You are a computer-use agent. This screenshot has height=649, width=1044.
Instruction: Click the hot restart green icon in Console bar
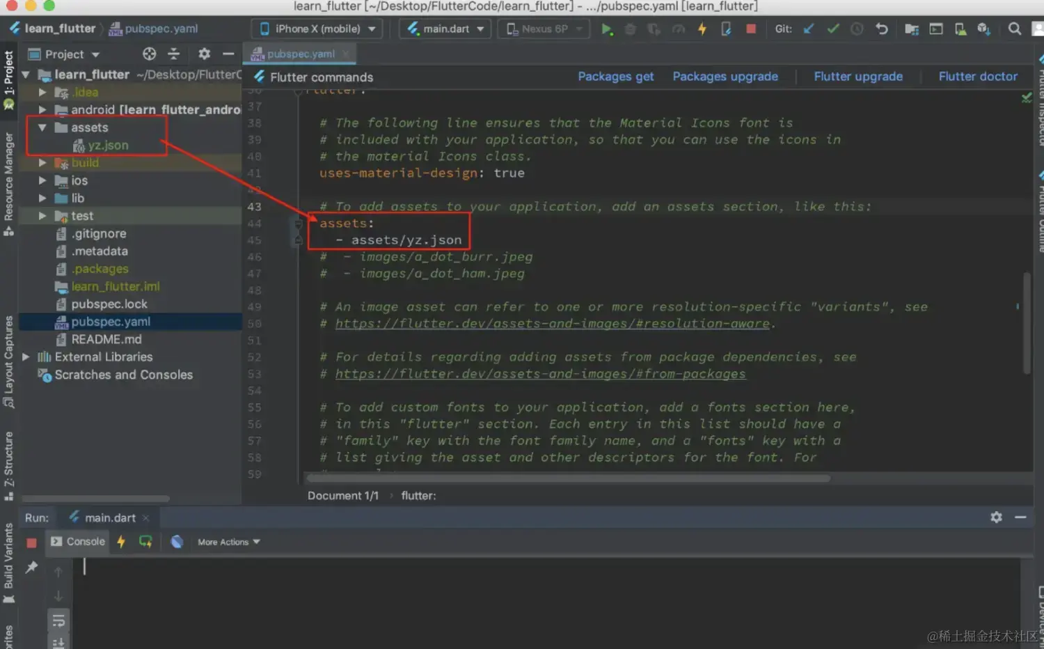[x=145, y=542]
